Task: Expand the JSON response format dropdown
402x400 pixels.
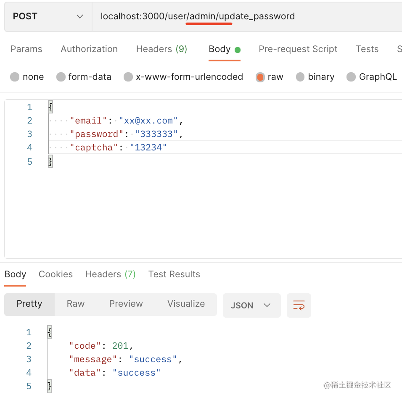Action: [251, 305]
